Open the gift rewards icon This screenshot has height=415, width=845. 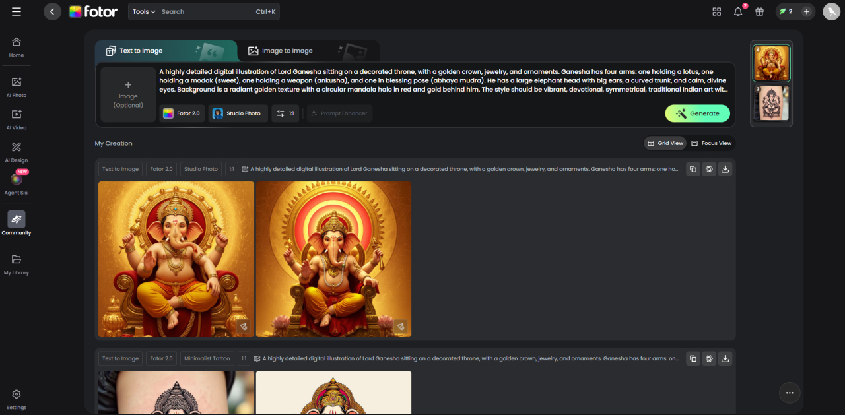click(759, 12)
